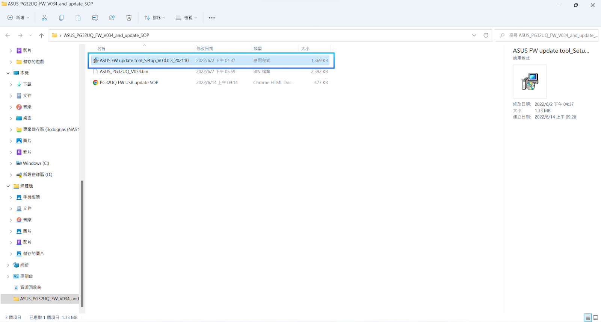The width and height of the screenshot is (601, 322).
Task: Click the Rename icon in toolbar
Action: (95, 18)
